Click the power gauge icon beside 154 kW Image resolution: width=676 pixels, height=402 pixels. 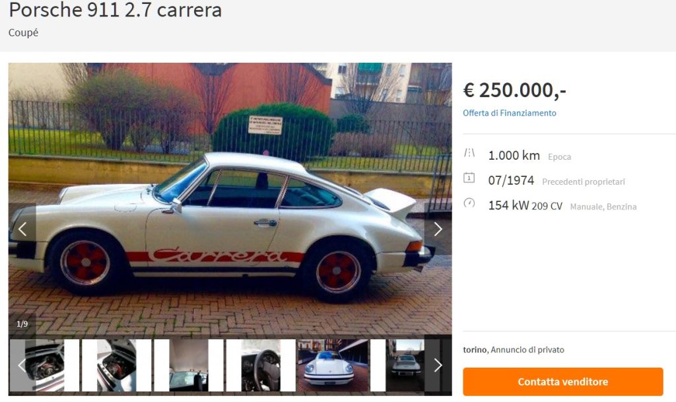pos(469,203)
